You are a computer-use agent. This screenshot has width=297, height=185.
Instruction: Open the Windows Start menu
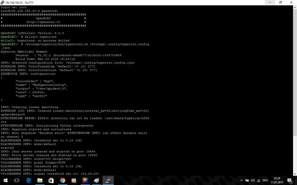(x=5, y=181)
